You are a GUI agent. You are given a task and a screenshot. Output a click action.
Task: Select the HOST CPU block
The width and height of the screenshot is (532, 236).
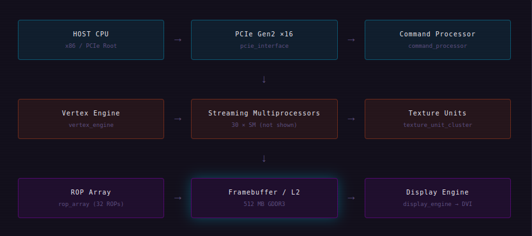(91, 40)
